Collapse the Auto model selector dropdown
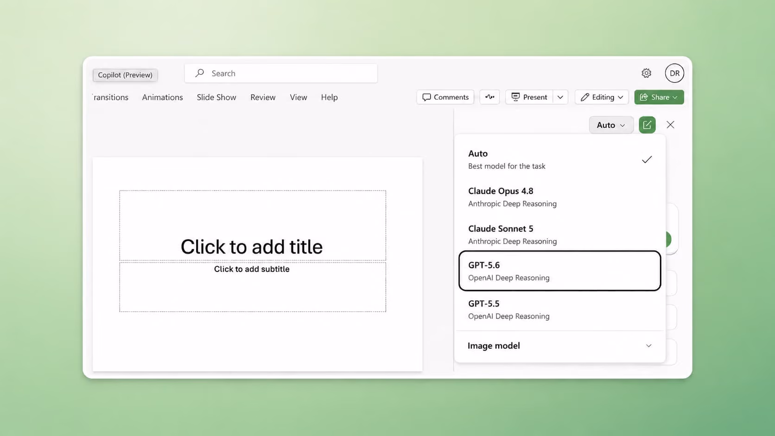This screenshot has height=436, width=775. pos(611,125)
